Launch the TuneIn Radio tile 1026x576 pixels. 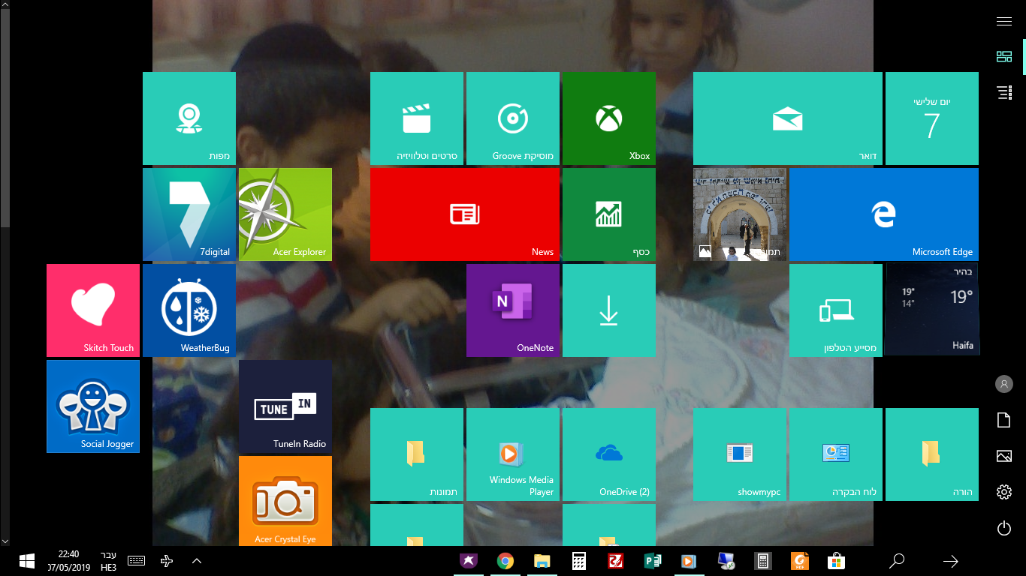tap(285, 406)
